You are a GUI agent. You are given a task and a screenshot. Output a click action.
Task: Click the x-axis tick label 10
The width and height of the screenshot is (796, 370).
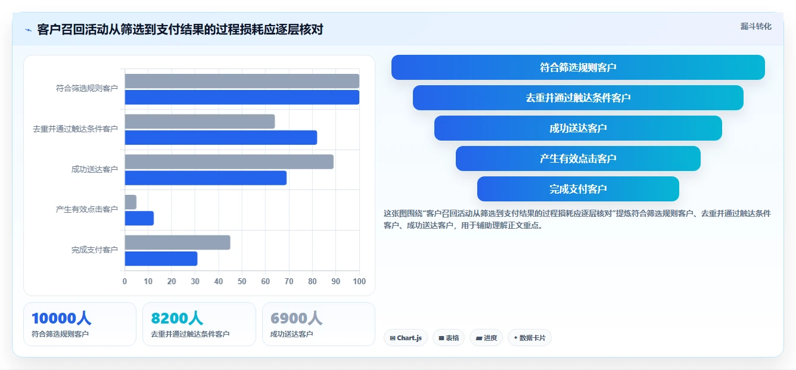pos(148,281)
